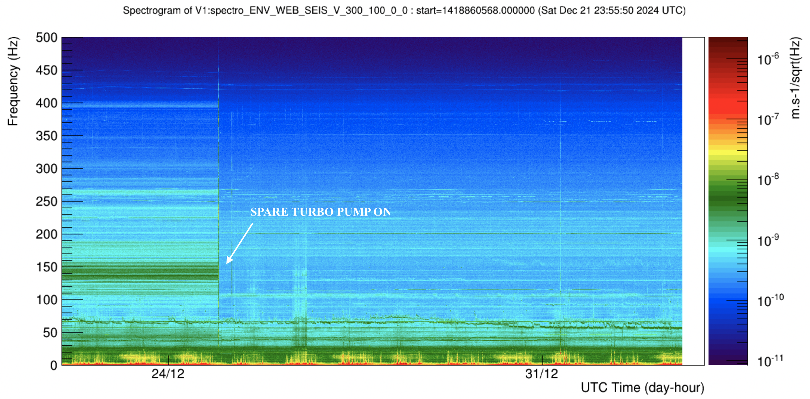The width and height of the screenshot is (810, 399).
Task: Click the 10^-7 color scale label
Action: pos(768,119)
